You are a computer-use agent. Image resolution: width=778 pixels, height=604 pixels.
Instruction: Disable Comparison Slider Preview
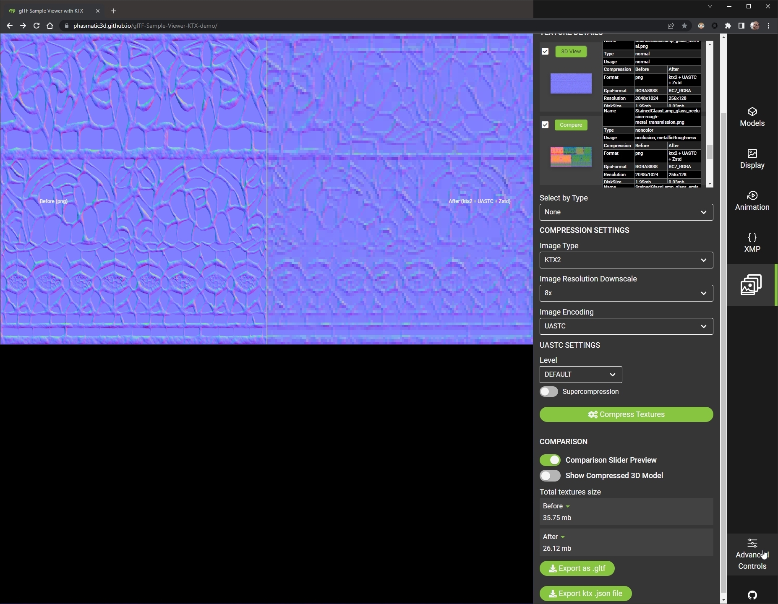[550, 460]
